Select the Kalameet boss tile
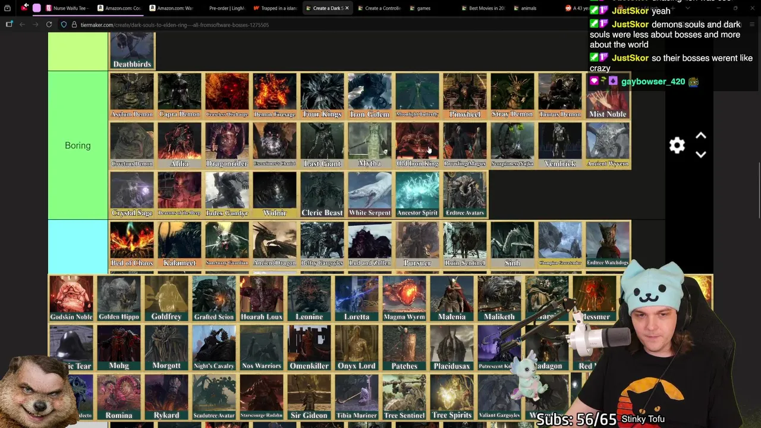The width and height of the screenshot is (761, 428). 180,244
